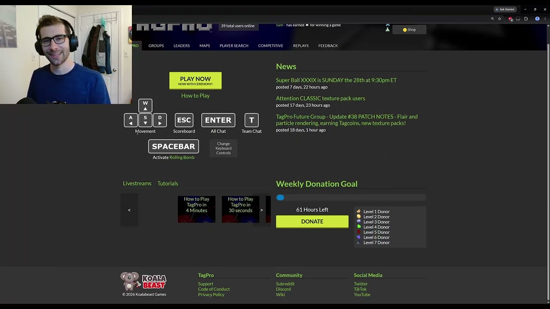
Task: Click the Level 7 Donor flair icon
Action: pos(359,242)
